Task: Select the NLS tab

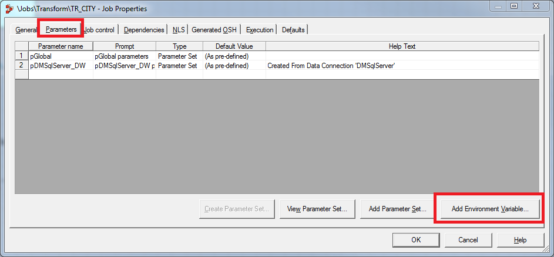Action: click(x=179, y=30)
